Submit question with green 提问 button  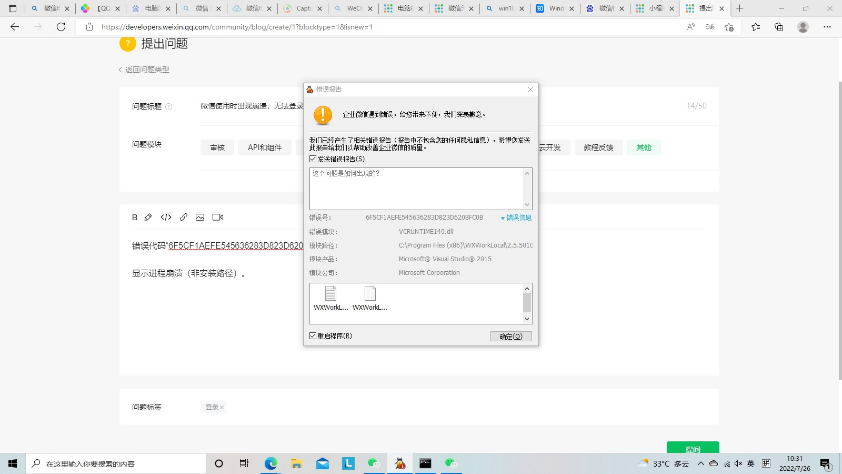pos(693,447)
